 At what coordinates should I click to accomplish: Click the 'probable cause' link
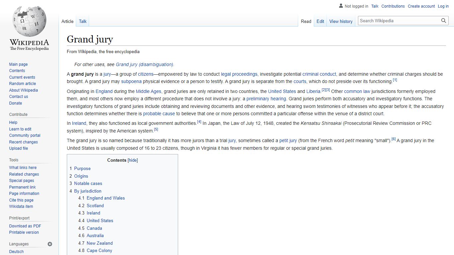click(x=159, y=114)
